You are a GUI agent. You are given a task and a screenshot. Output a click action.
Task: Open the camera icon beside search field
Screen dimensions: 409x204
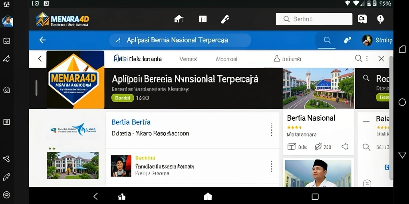[x=362, y=19]
